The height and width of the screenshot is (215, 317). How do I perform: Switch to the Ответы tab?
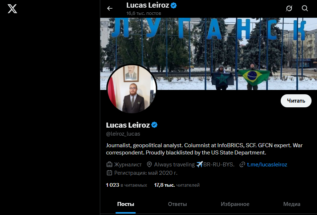click(177, 204)
